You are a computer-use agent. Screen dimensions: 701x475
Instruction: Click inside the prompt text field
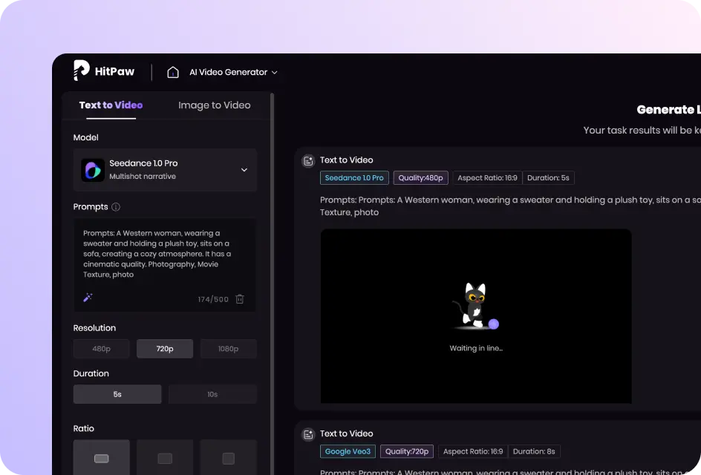[164, 254]
